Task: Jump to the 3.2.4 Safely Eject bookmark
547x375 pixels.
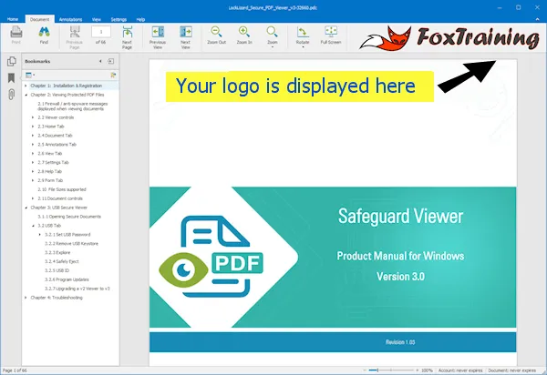Action: point(62,261)
